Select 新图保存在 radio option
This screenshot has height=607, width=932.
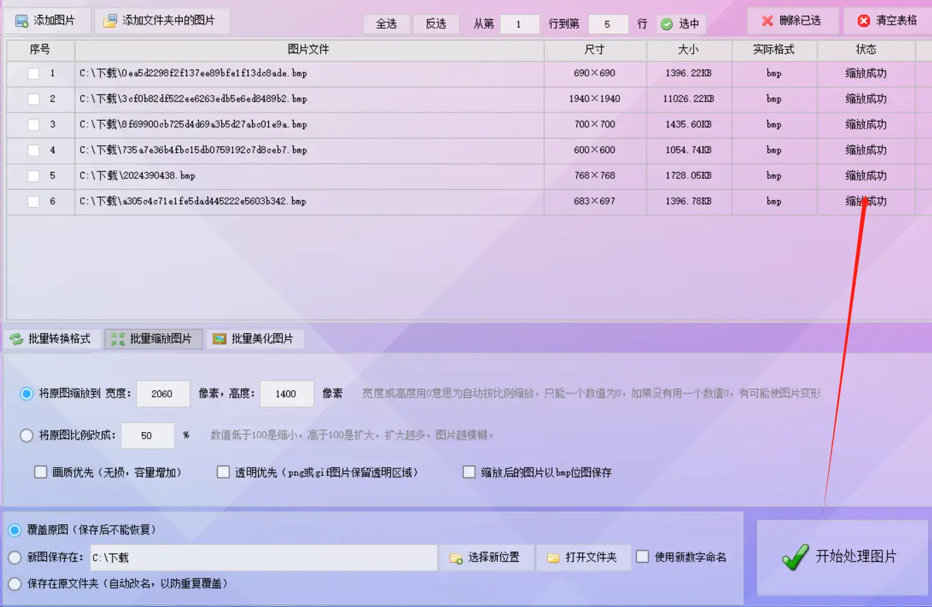[15, 557]
